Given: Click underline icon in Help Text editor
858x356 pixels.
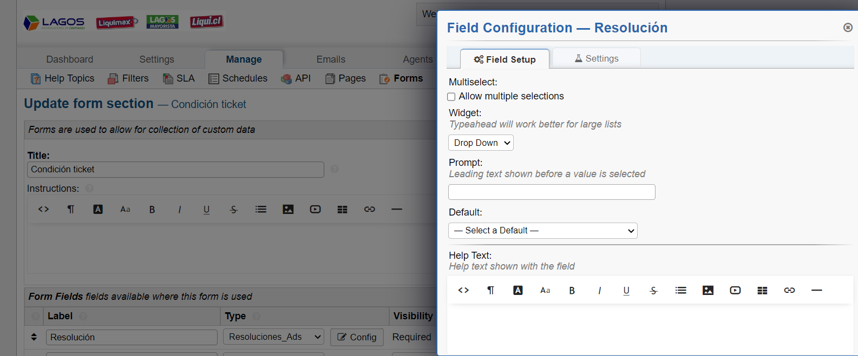Looking at the screenshot, I should (626, 290).
